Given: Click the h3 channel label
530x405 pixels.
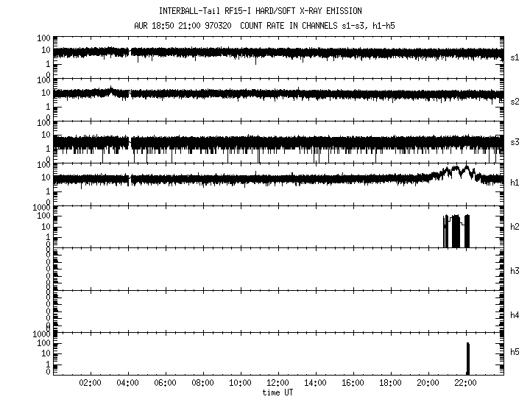Looking at the screenshot, I should click(x=515, y=270).
